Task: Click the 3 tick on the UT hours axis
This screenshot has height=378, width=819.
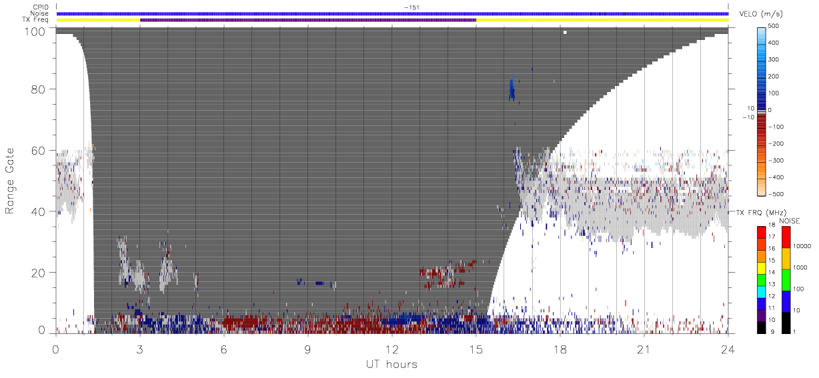Action: pos(140,349)
